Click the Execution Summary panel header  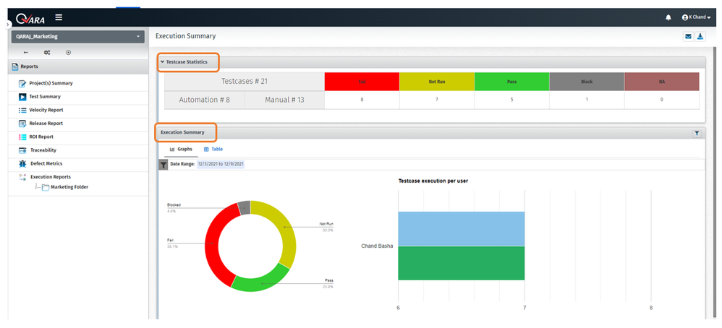click(x=431, y=133)
